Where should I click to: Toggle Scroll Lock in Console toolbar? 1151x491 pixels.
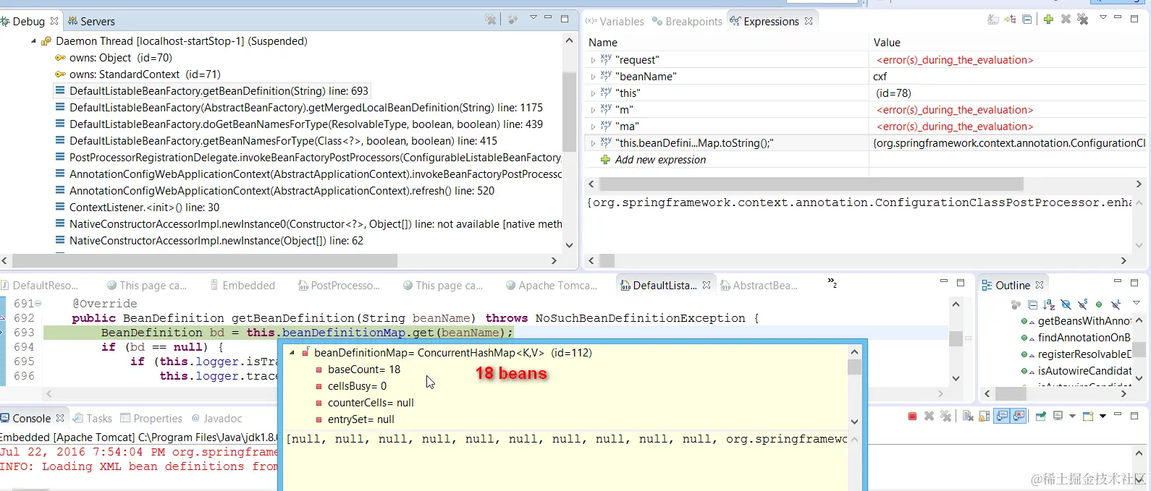[x=985, y=416]
